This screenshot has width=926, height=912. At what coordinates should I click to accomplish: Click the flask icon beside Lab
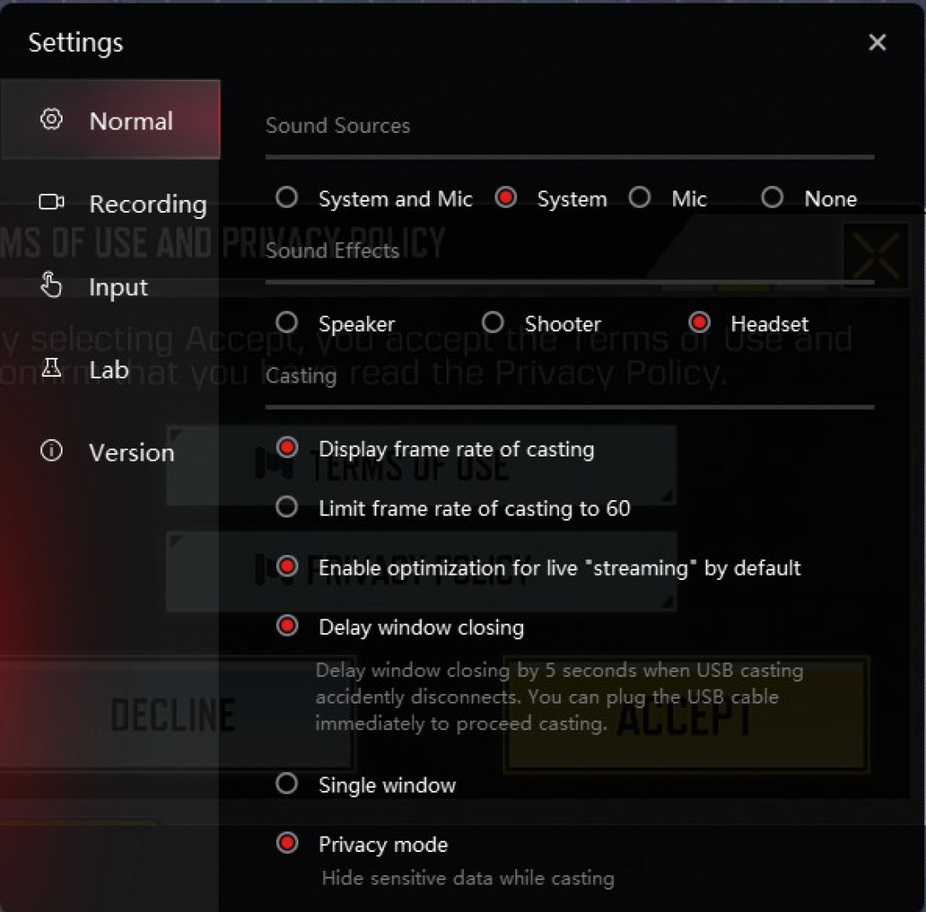[52, 369]
